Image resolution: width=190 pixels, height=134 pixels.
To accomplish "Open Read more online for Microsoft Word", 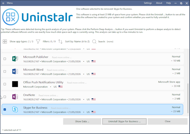I will (57, 70).
